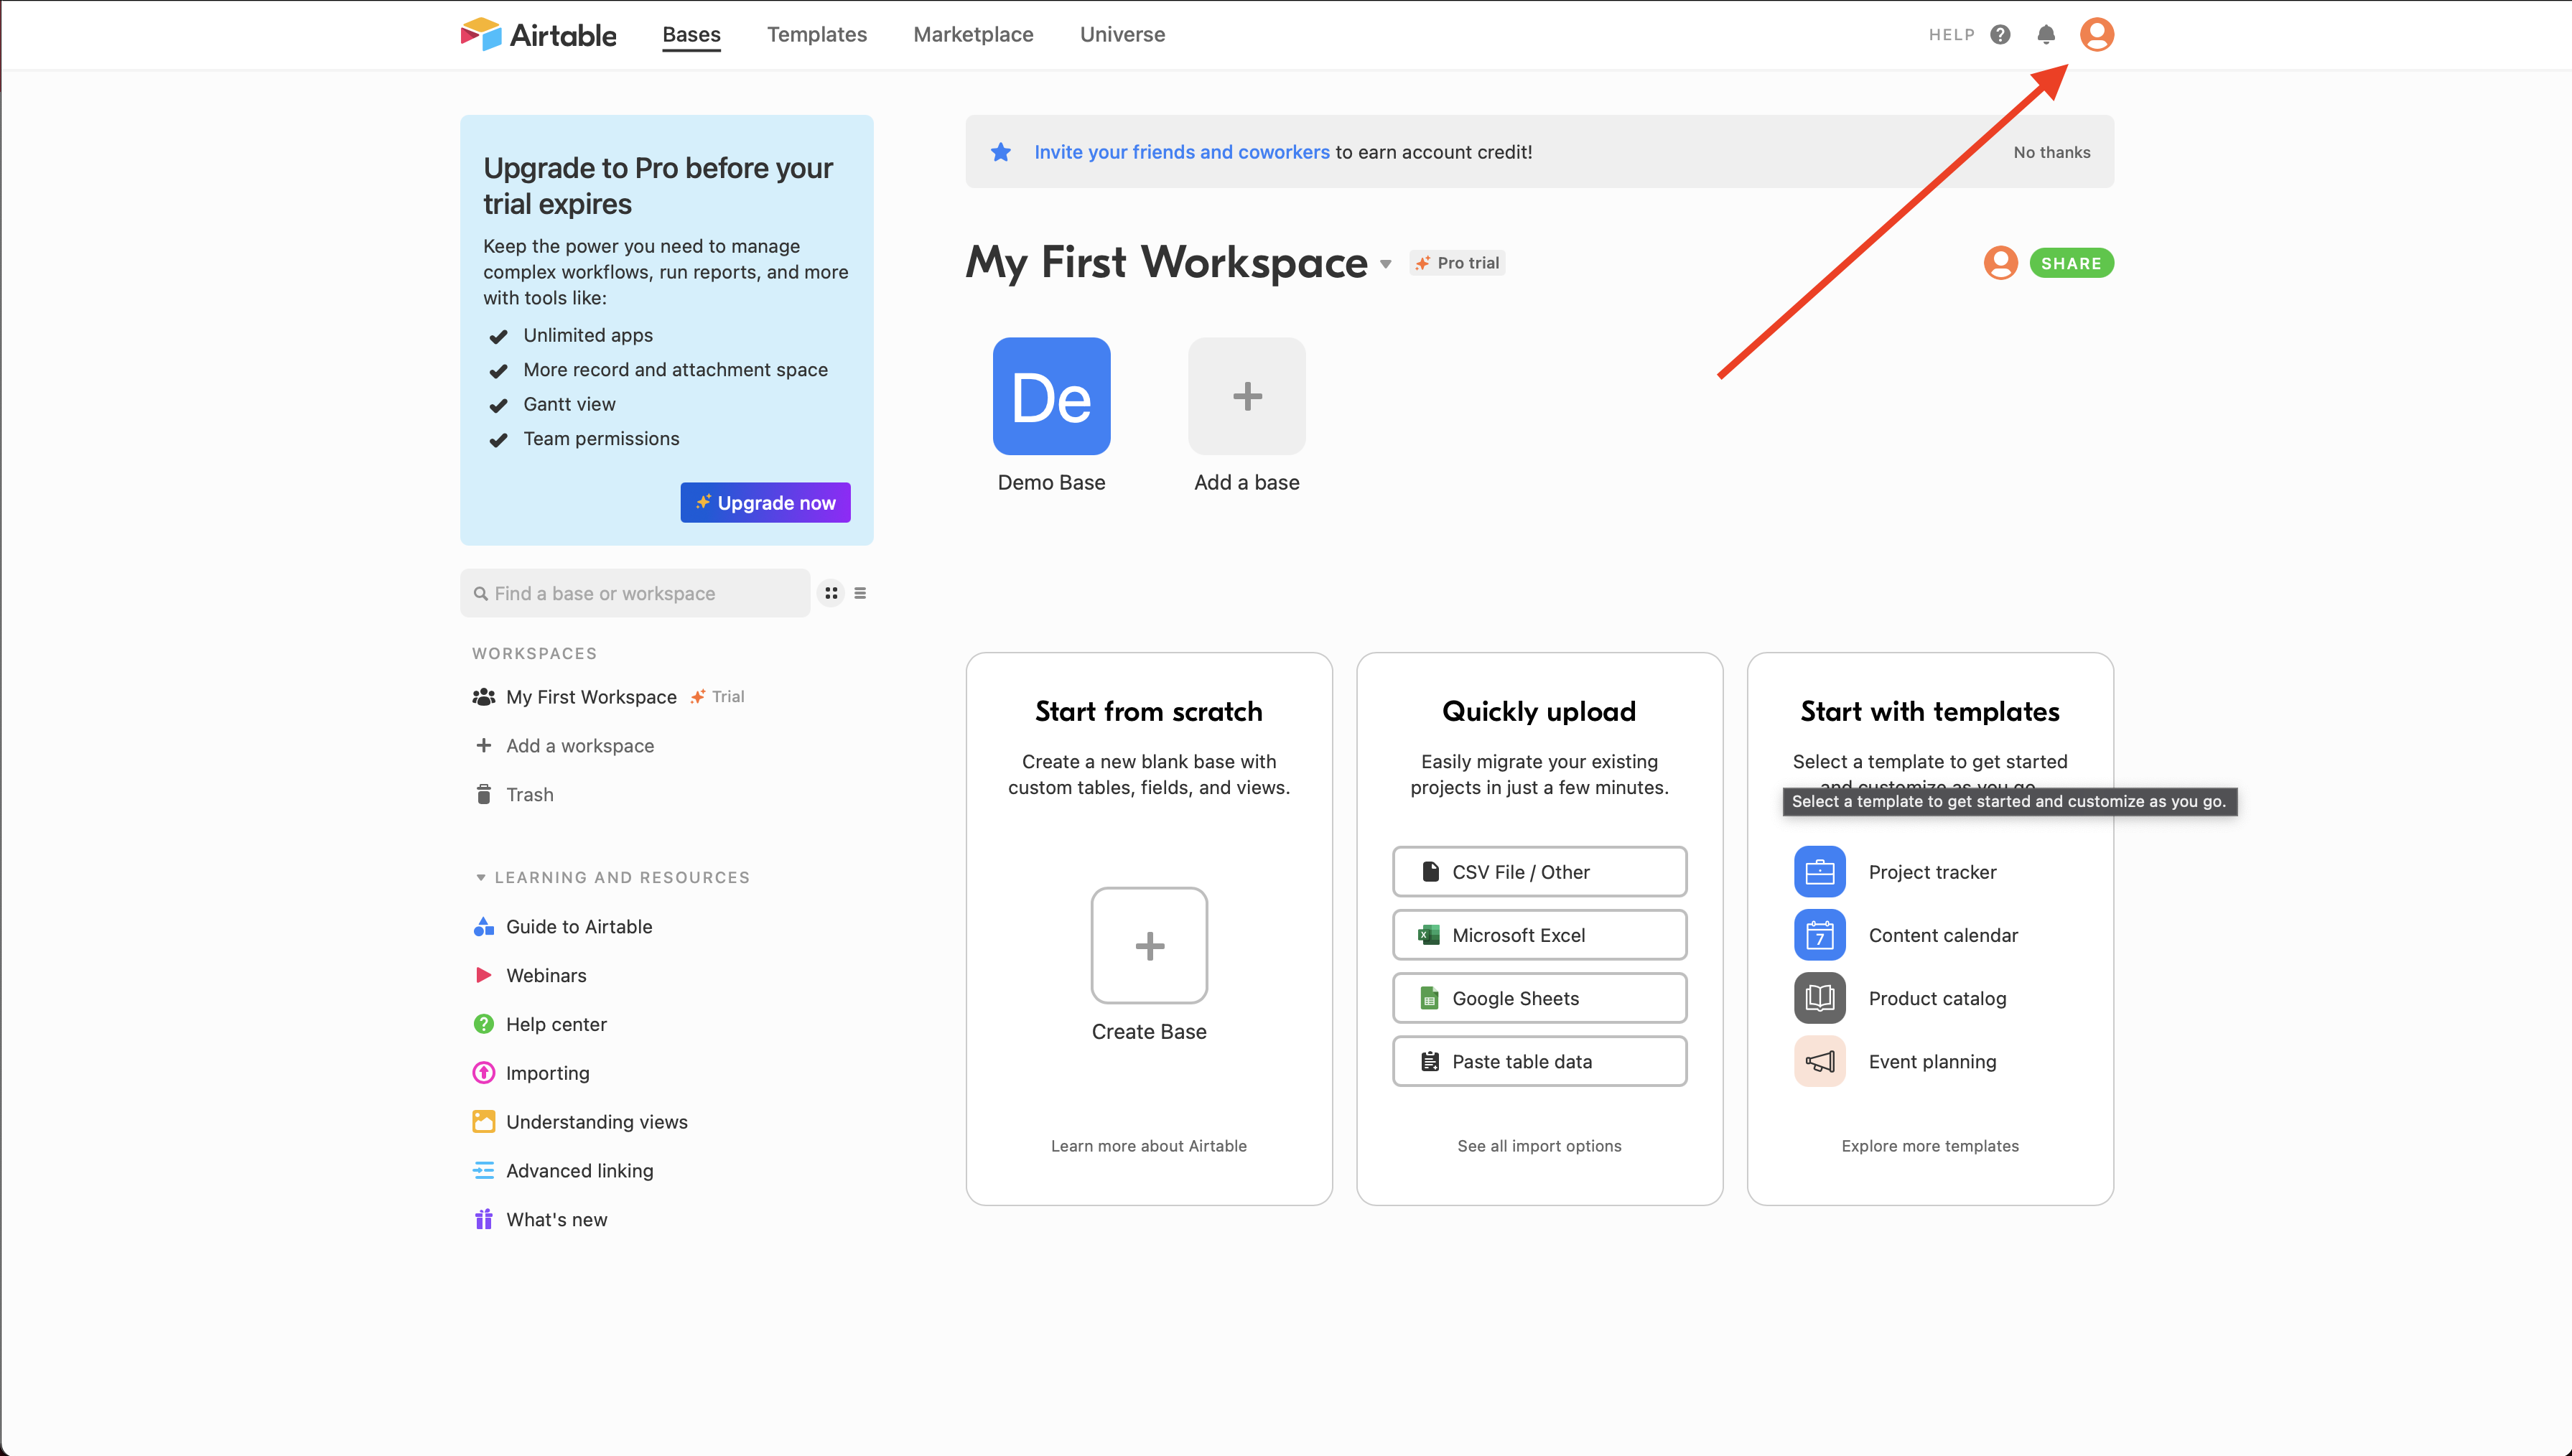Click Learn more about Airtable link
Image resolution: width=2572 pixels, height=1456 pixels.
1149,1146
